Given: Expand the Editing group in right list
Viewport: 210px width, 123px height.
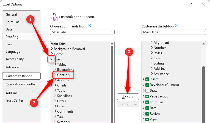Looking at the screenshot, I should point(152,63).
